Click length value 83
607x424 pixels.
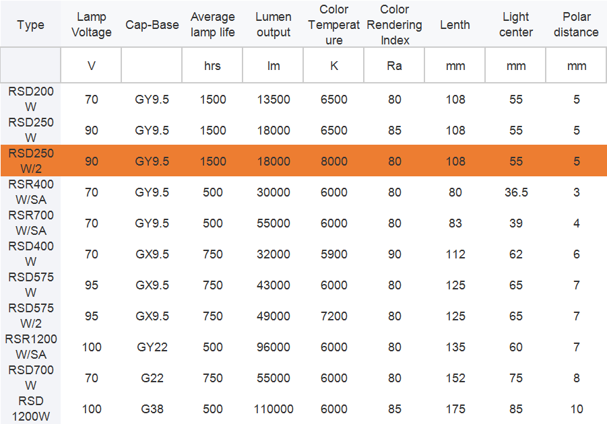pyautogui.click(x=455, y=223)
